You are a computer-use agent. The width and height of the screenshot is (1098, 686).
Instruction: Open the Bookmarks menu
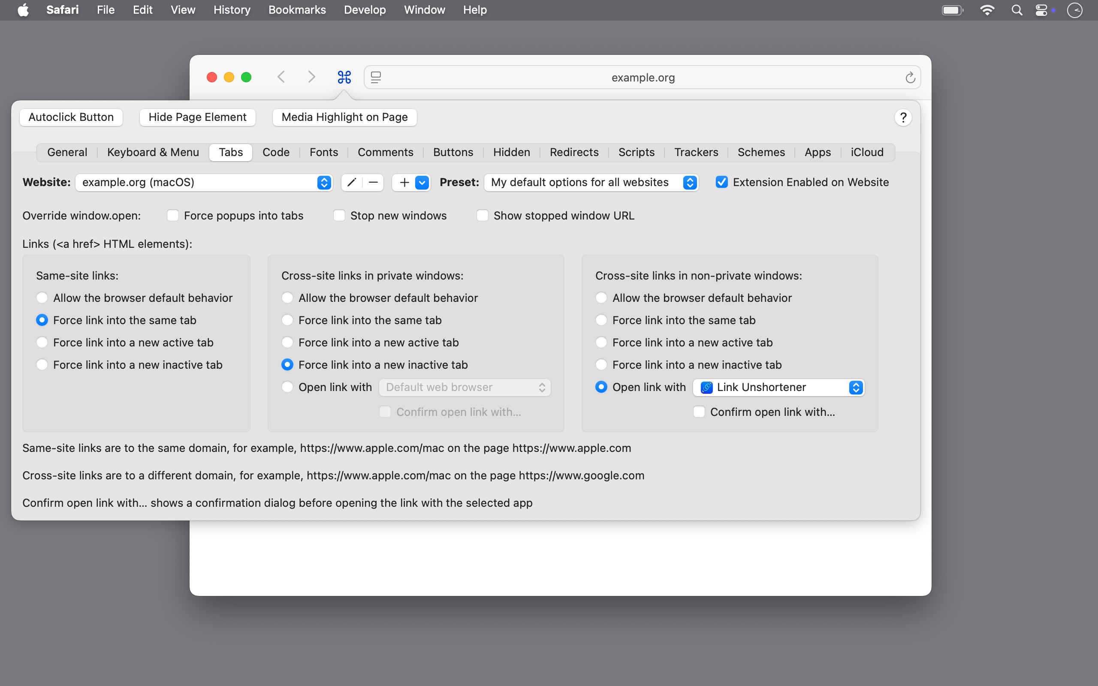coord(297,10)
